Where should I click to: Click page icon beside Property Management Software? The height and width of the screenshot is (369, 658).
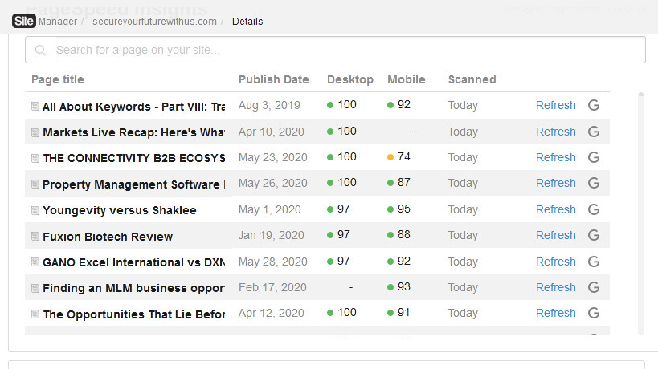[35, 184]
